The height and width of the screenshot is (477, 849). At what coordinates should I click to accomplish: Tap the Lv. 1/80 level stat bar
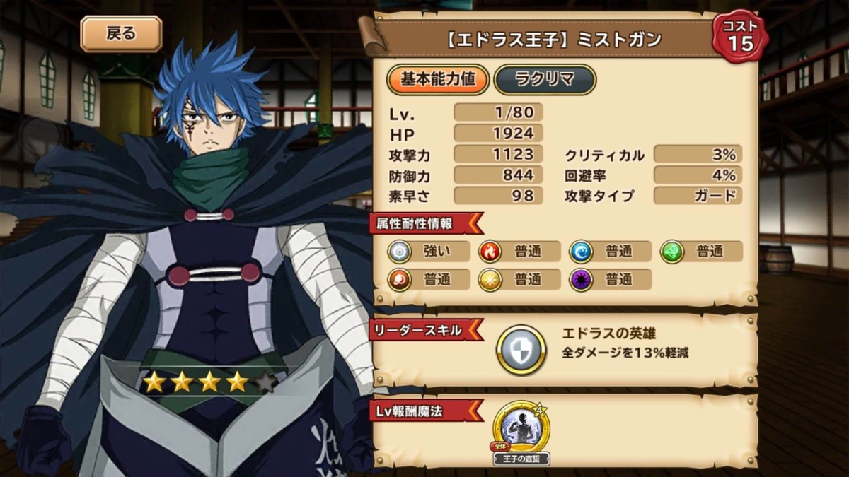(x=498, y=112)
